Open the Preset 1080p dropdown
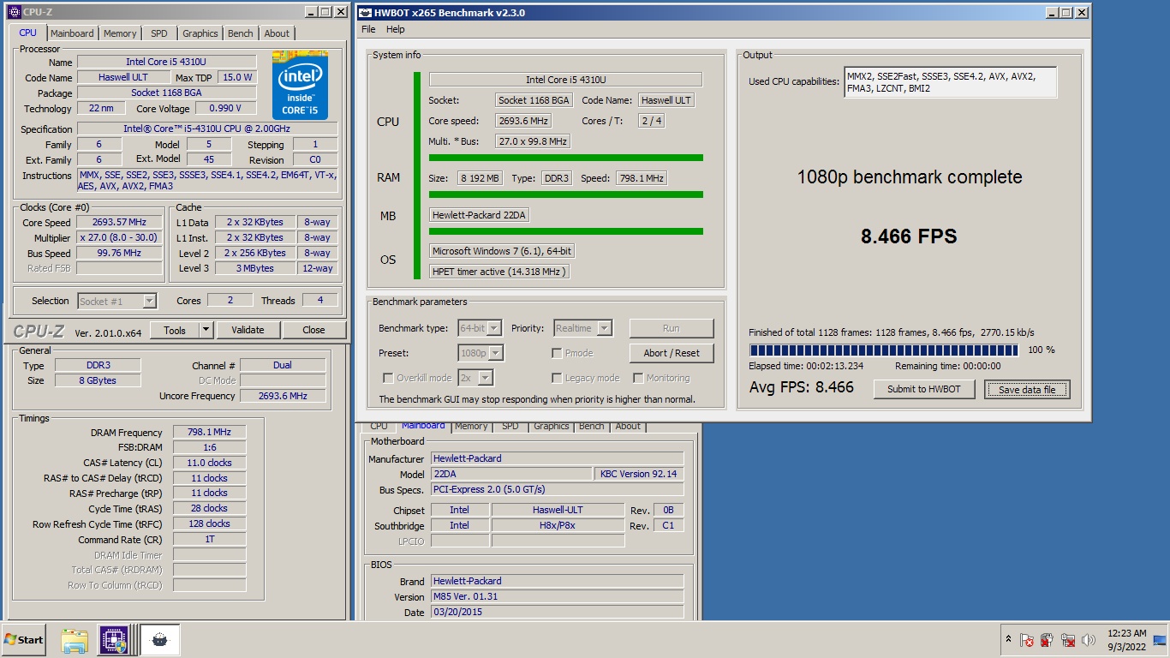Viewport: 1170px width, 658px height. click(481, 353)
